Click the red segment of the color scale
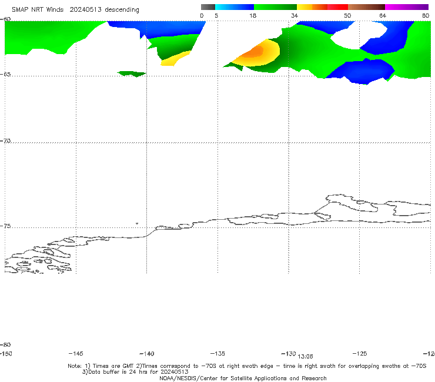This screenshot has width=435, height=382. (x=337, y=7)
